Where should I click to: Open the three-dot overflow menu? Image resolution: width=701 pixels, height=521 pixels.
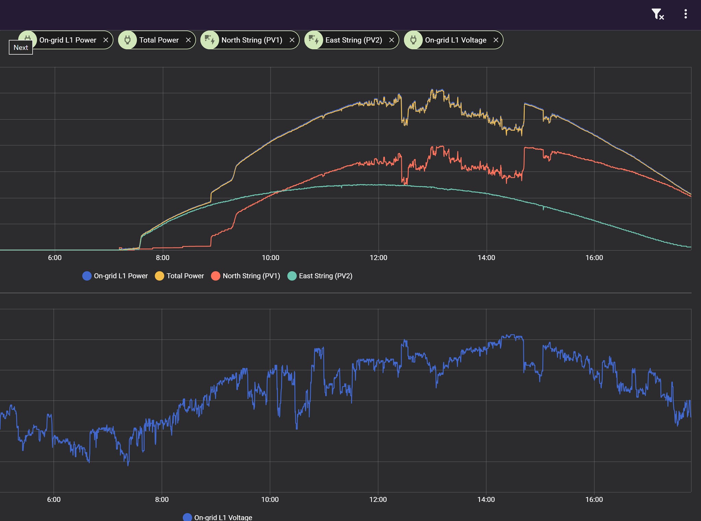pos(685,14)
